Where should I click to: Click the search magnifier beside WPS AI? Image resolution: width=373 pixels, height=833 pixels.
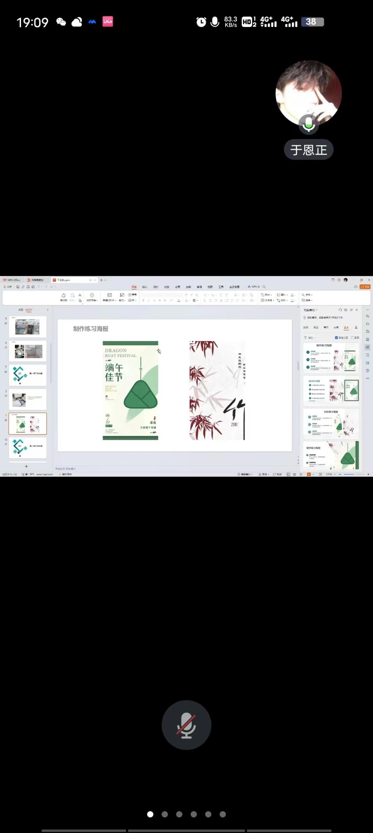point(264,287)
